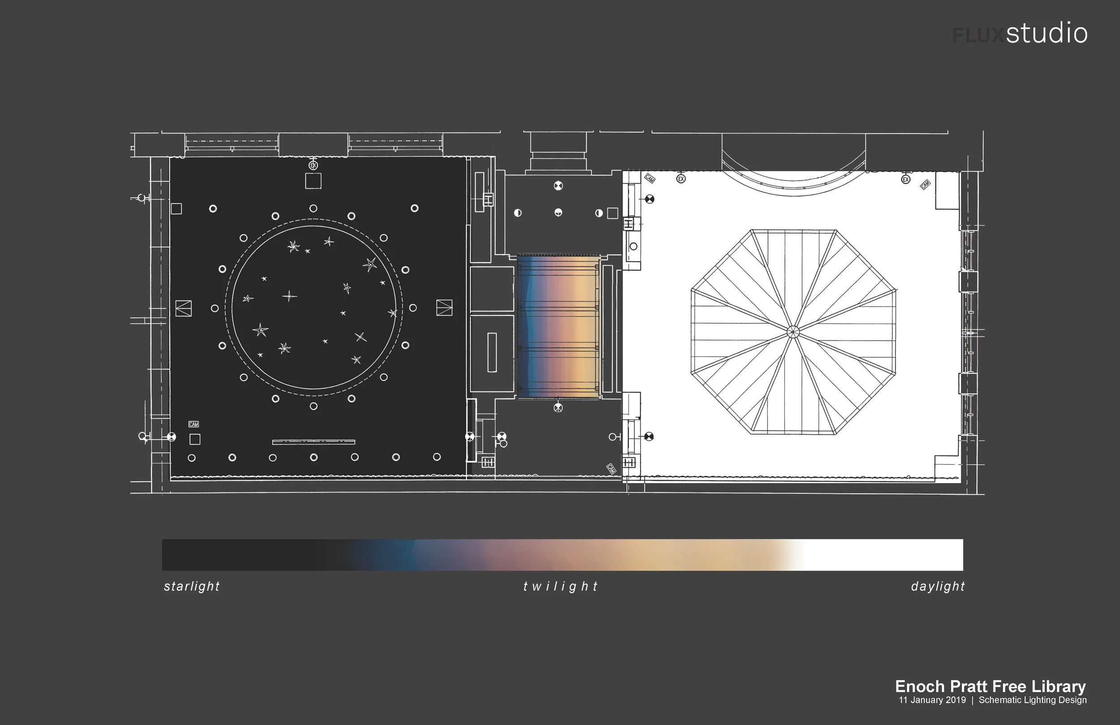Click the left EX symbol in the daylight room
1120x725 pixels.
point(681,179)
